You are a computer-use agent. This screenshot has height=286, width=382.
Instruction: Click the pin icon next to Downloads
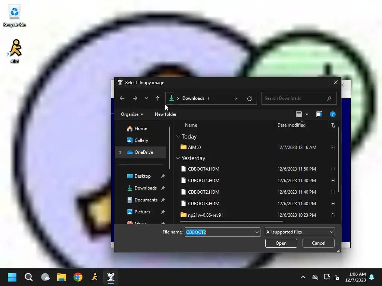[163, 188]
